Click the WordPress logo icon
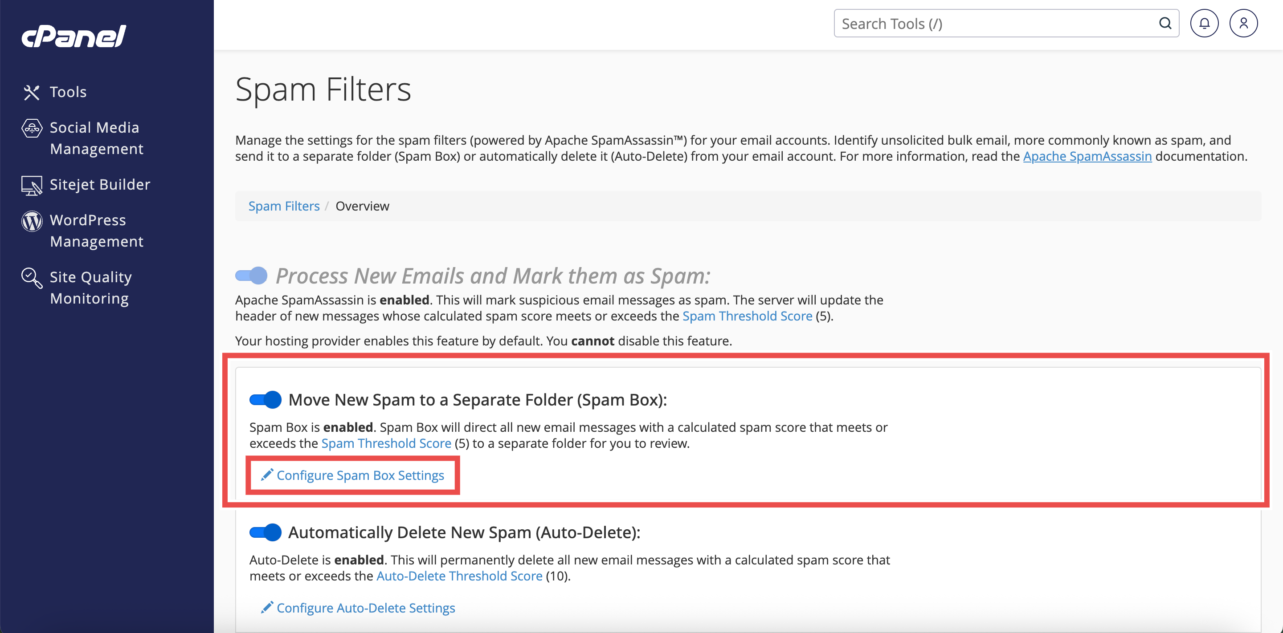This screenshot has height=633, width=1283. [31, 221]
